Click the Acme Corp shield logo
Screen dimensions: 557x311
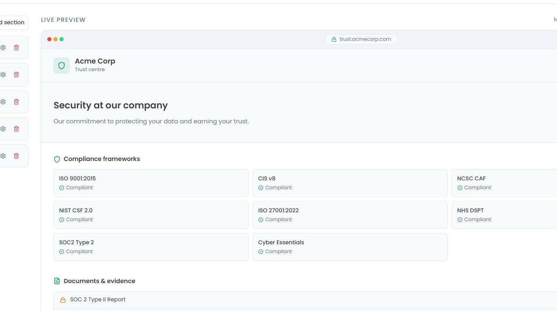[x=62, y=66]
